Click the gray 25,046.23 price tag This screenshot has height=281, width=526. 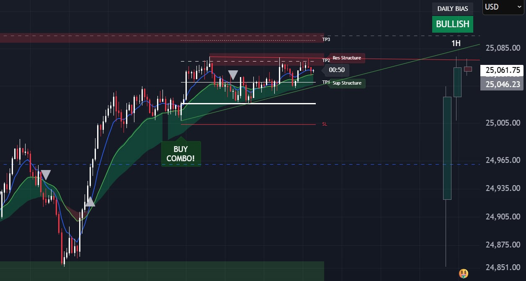(503, 85)
